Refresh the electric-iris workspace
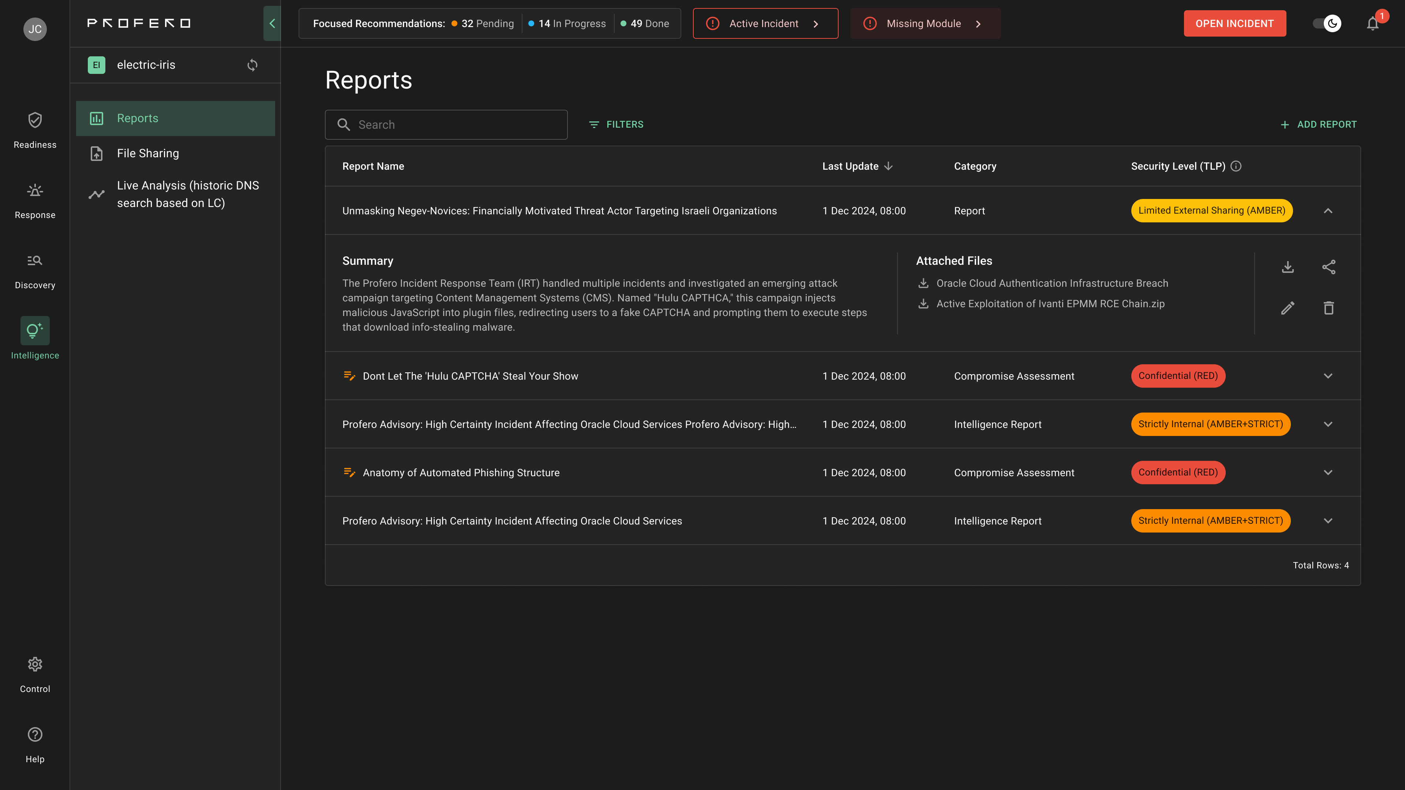 click(x=252, y=65)
